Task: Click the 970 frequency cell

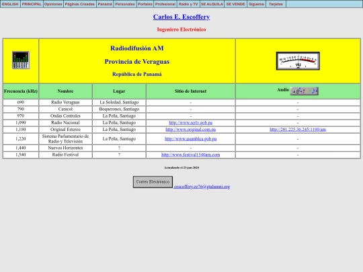Action: [21, 116]
